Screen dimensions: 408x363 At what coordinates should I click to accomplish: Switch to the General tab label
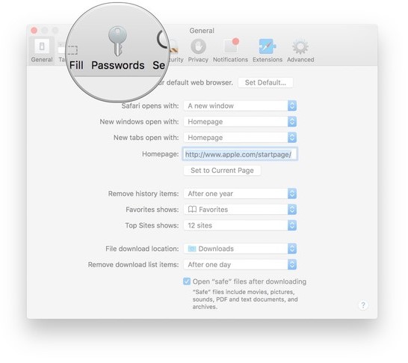(42, 60)
